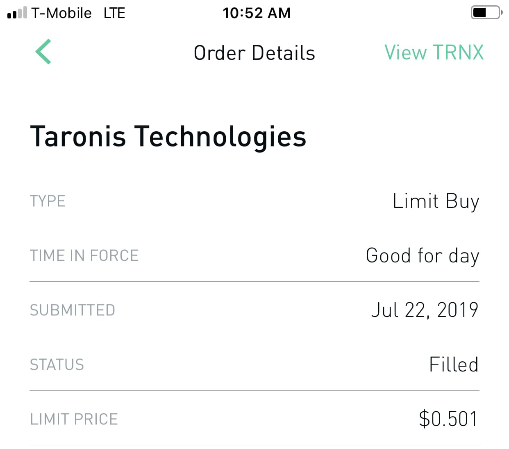
Task: Tap the battery icon in status bar
Action: pos(486,13)
